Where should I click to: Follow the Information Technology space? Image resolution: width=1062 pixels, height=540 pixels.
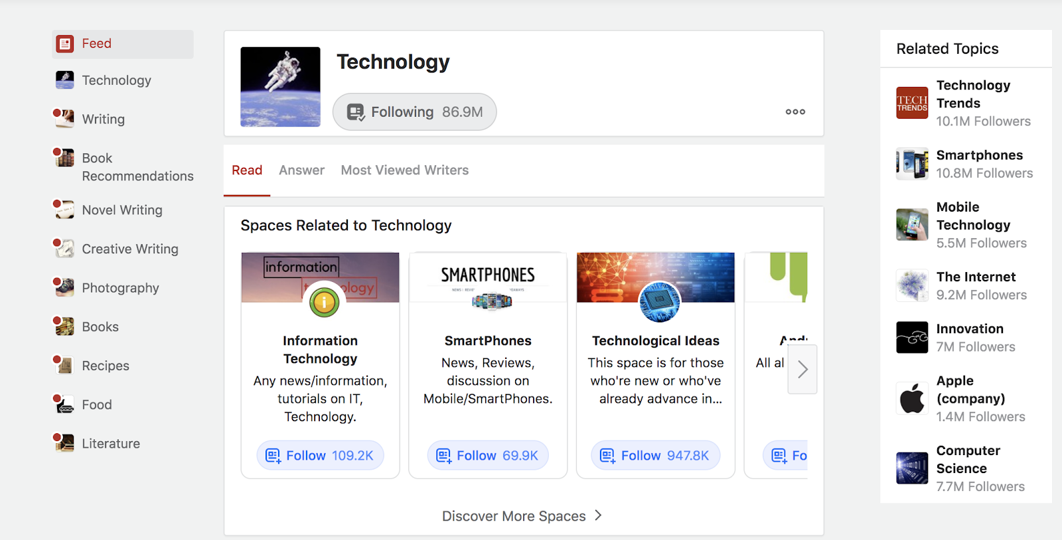[320, 455]
